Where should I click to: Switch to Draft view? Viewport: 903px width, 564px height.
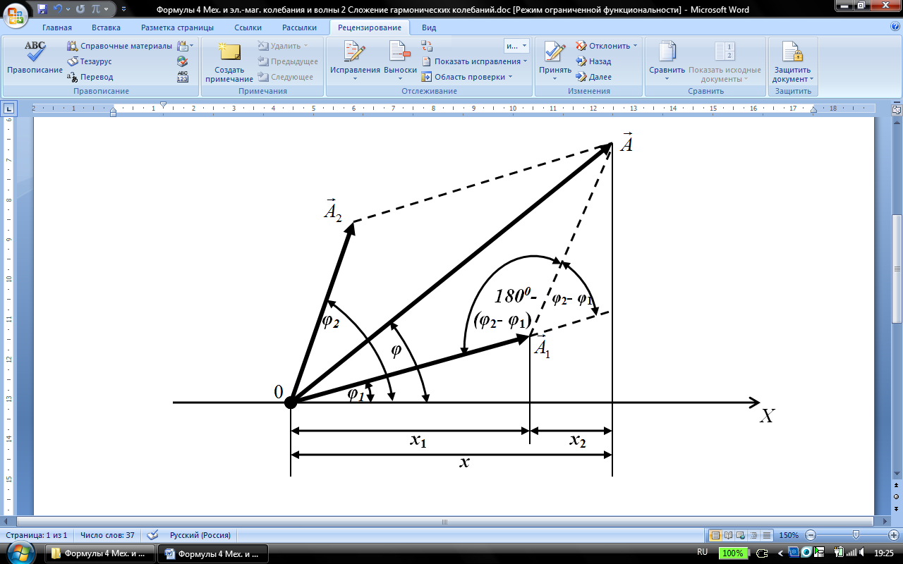766,535
